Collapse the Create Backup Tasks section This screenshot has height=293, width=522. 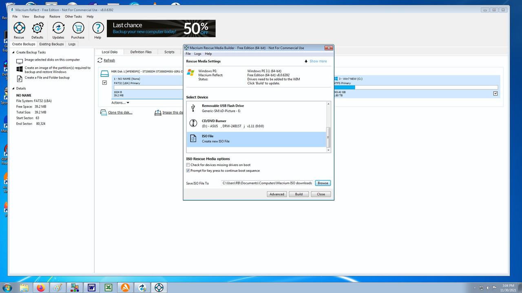(13, 52)
